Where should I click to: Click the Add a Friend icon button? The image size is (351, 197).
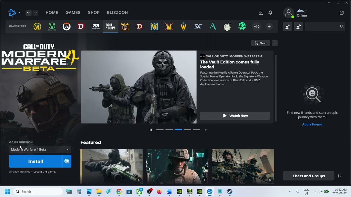tap(288, 26)
